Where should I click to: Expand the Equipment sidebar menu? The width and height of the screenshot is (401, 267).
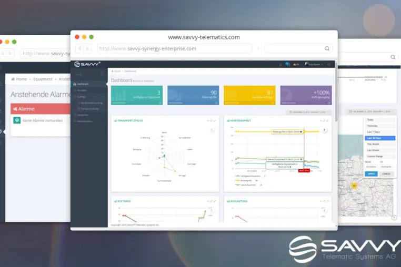coord(89,115)
